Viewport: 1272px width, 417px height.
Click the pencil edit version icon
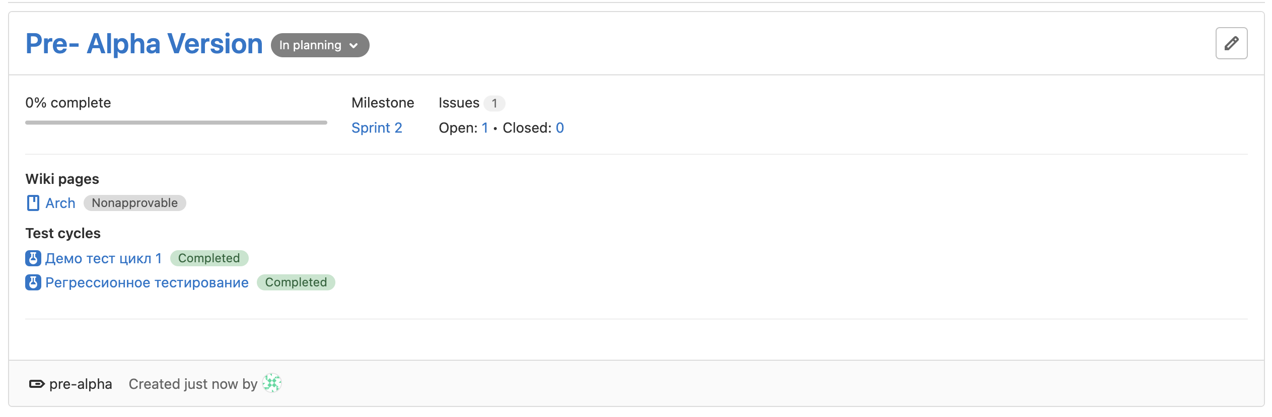1231,43
